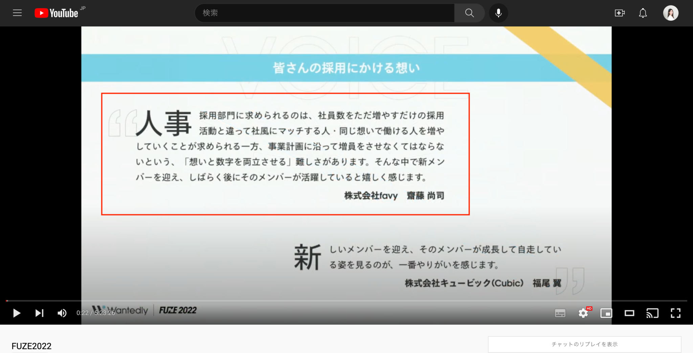Click the FUZE2022 video title

(x=31, y=346)
